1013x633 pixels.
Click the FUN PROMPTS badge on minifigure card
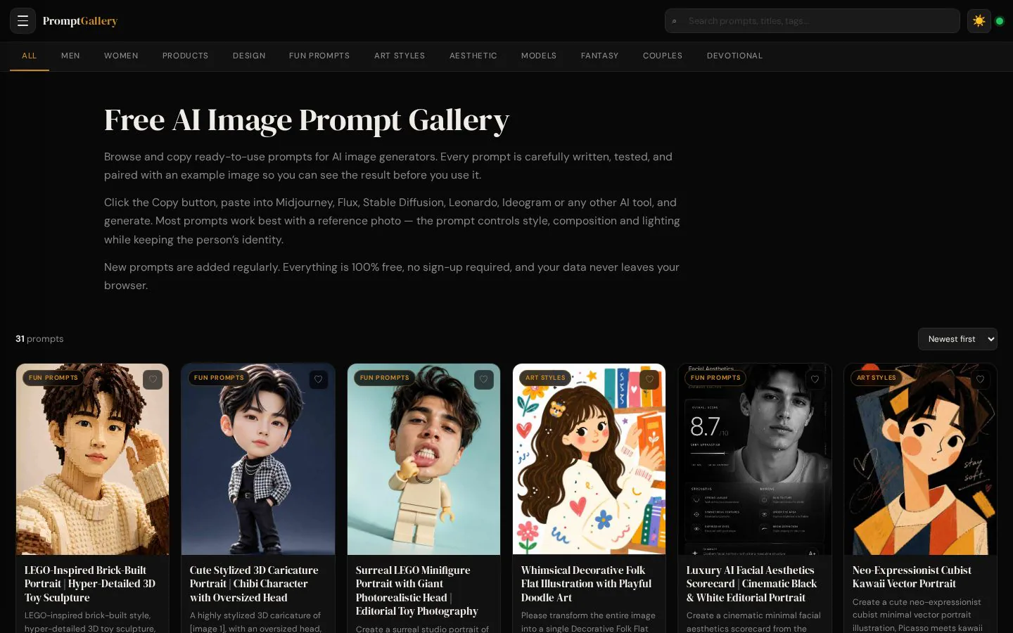point(385,378)
